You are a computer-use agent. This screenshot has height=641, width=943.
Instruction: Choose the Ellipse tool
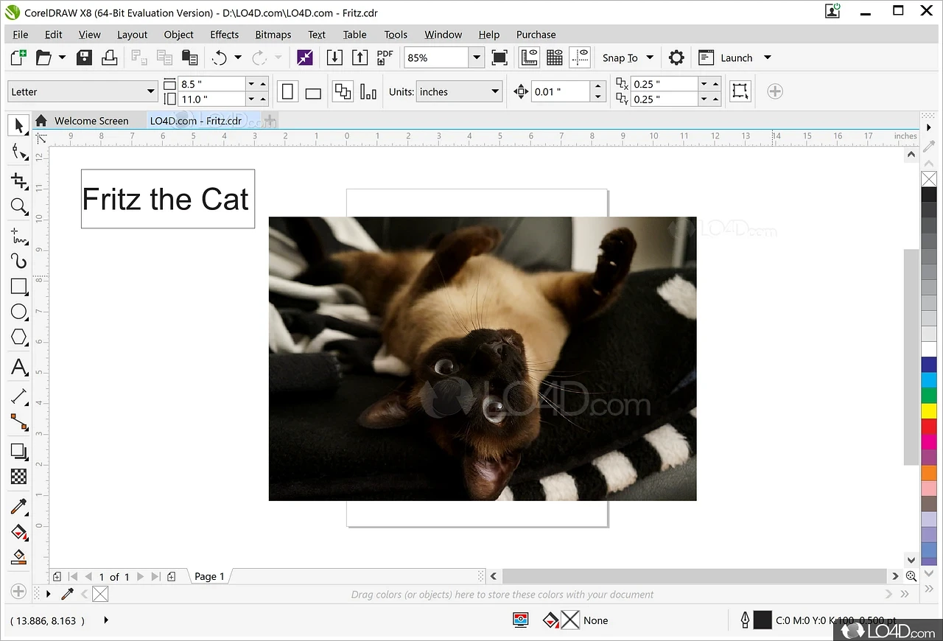tap(18, 312)
